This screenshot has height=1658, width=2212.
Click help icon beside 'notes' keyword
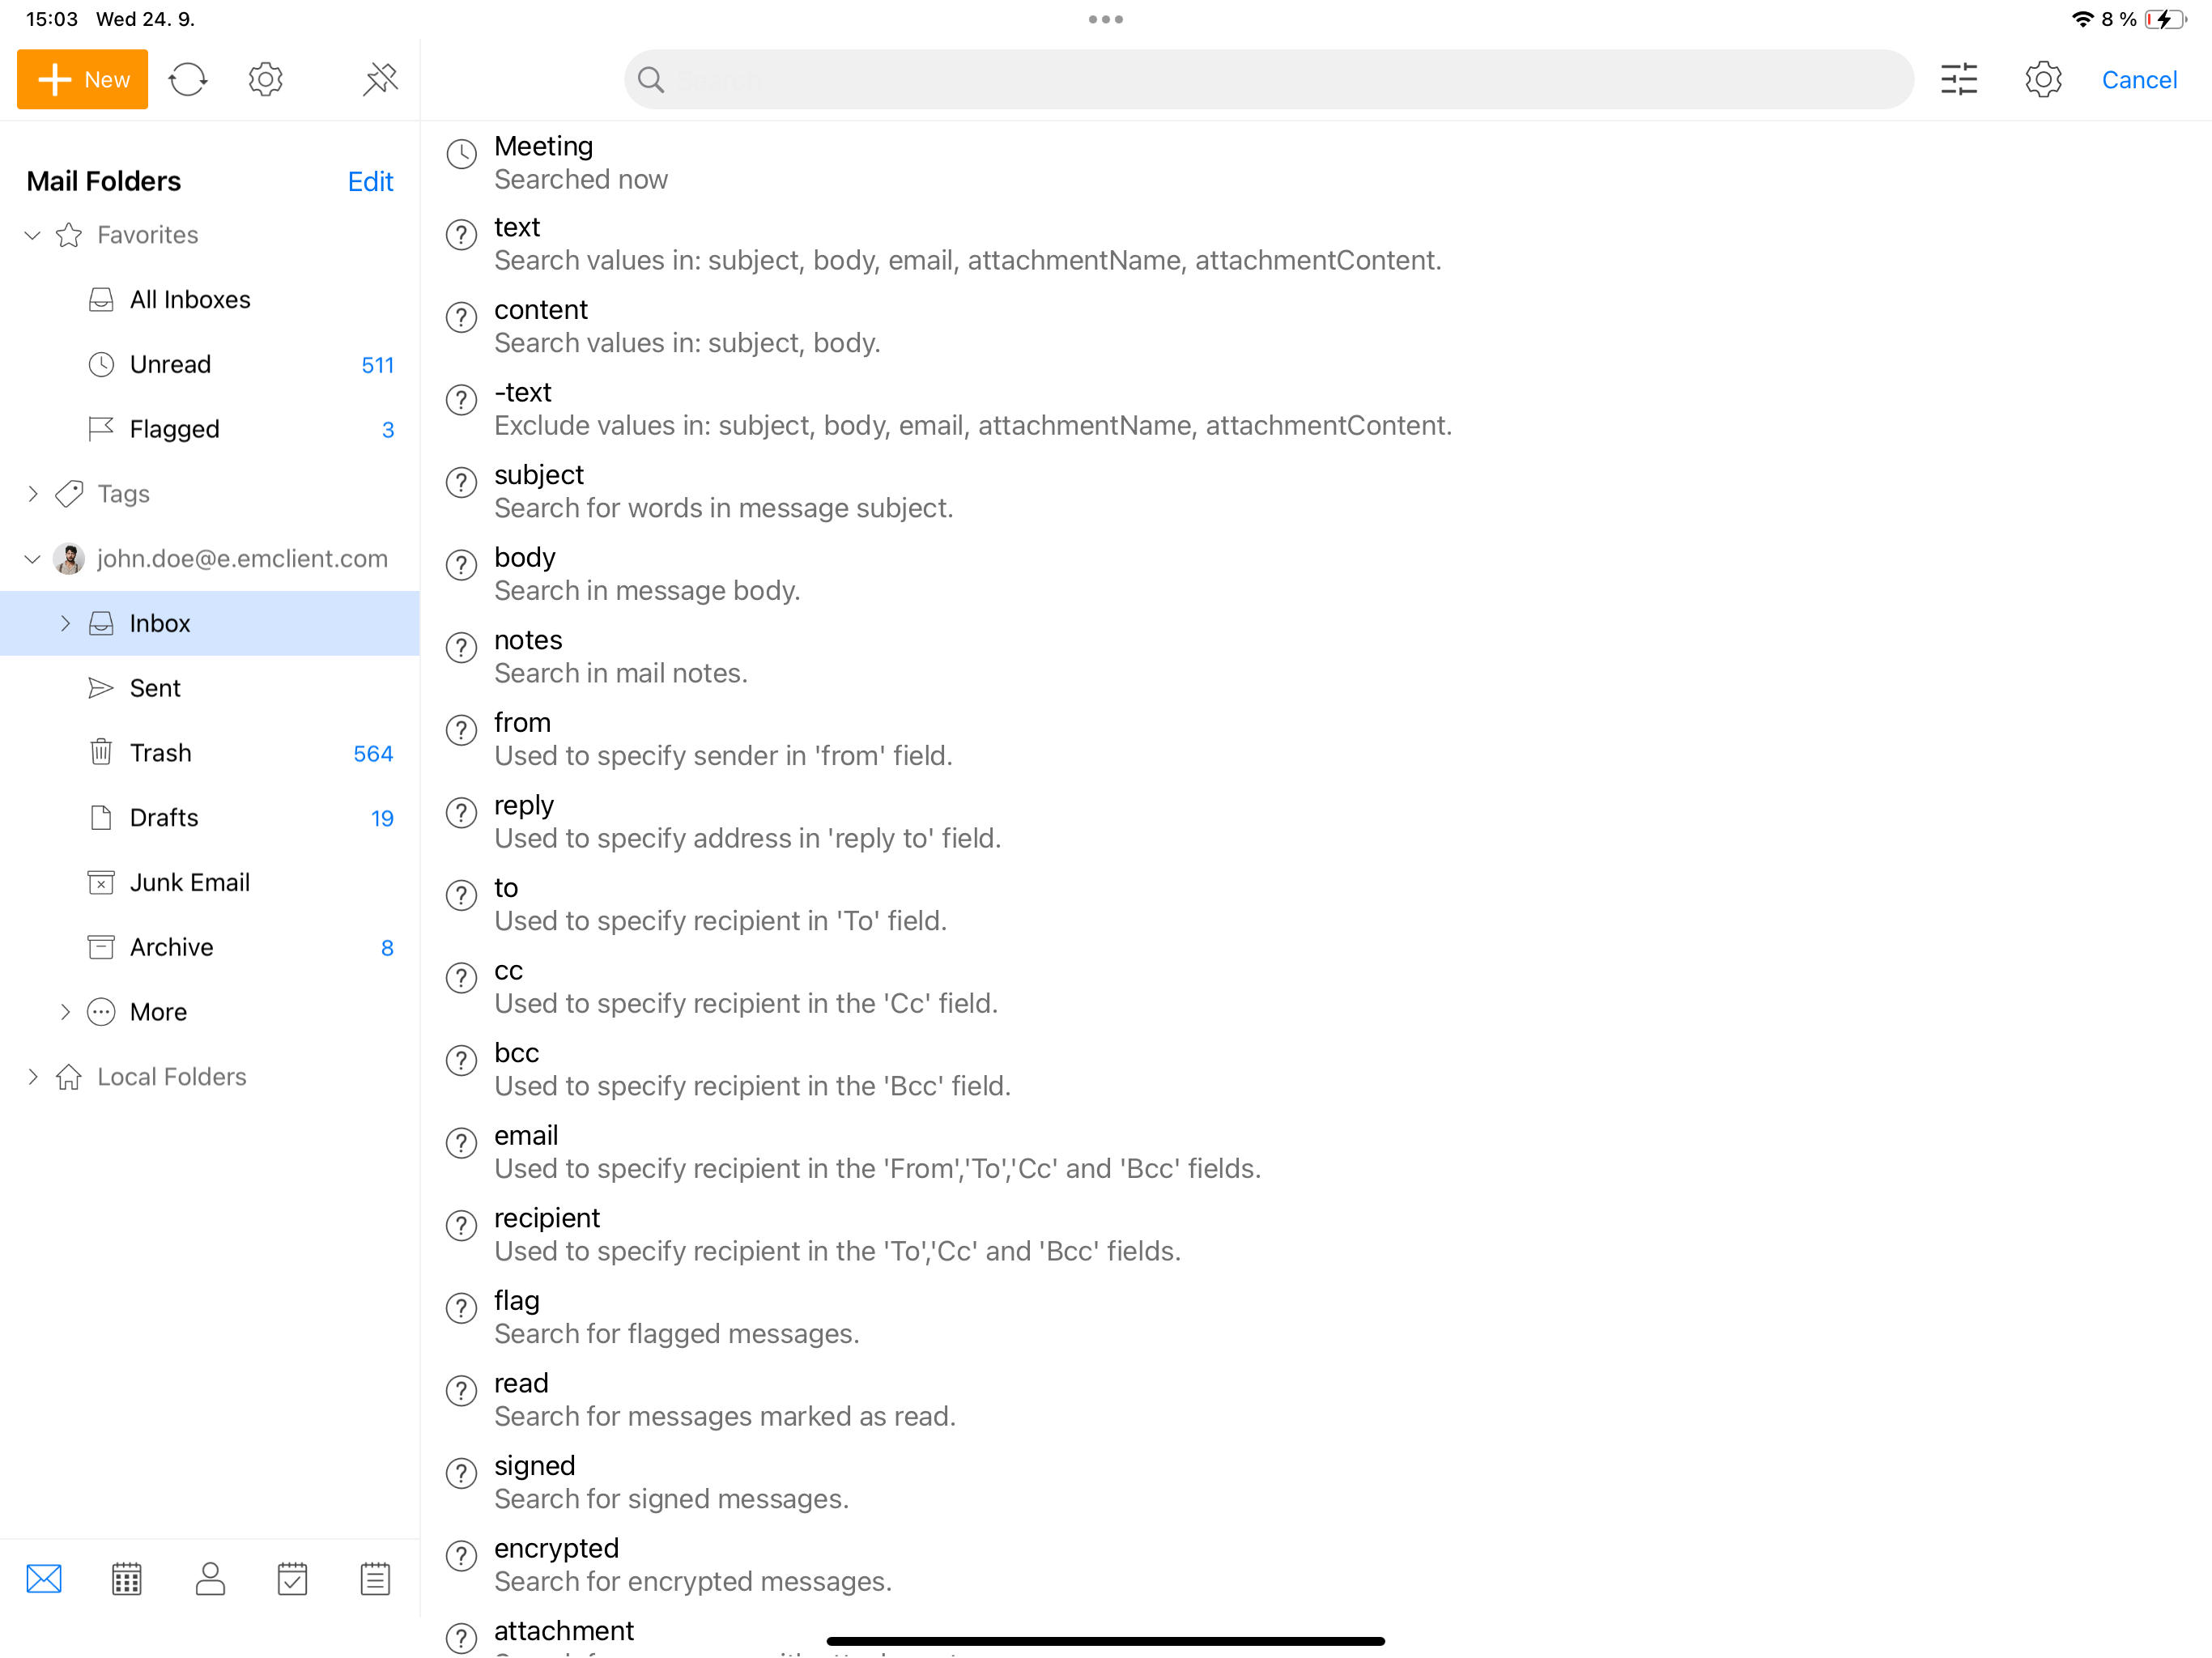pos(461,648)
